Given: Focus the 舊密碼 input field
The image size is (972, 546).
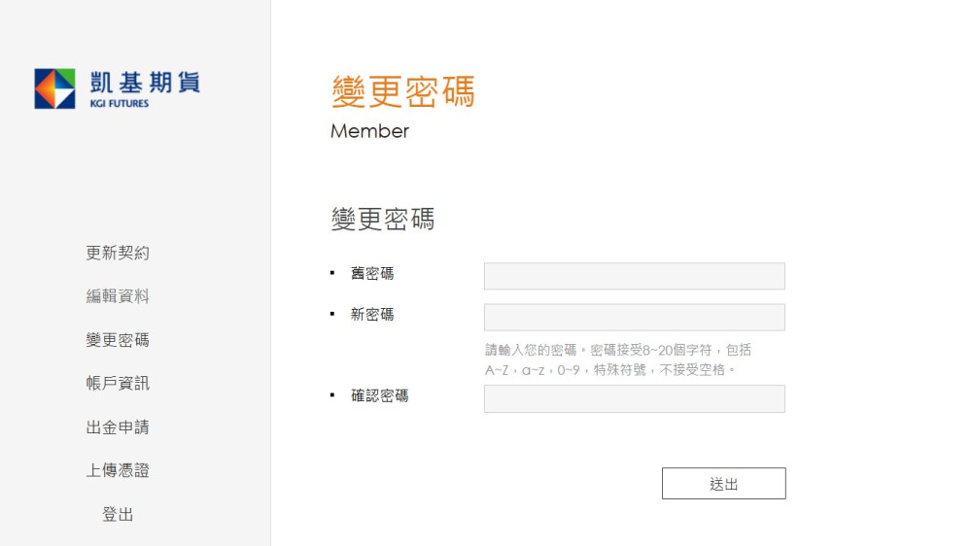Looking at the screenshot, I should point(634,276).
